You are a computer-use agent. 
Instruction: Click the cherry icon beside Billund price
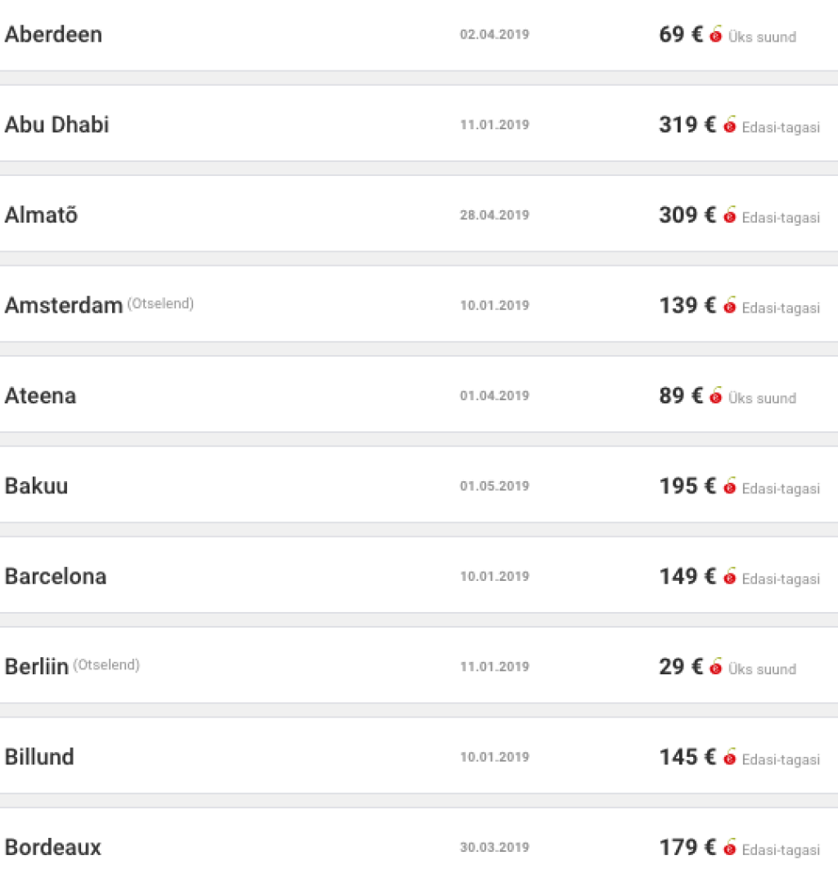point(730,758)
